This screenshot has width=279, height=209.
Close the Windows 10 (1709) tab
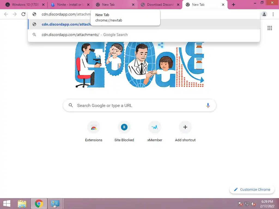tap(43, 5)
